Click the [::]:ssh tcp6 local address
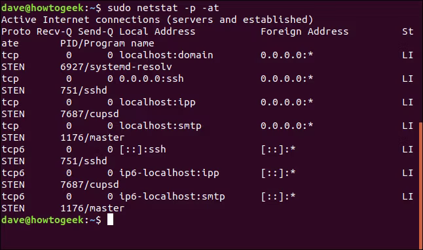 [x=143, y=149]
